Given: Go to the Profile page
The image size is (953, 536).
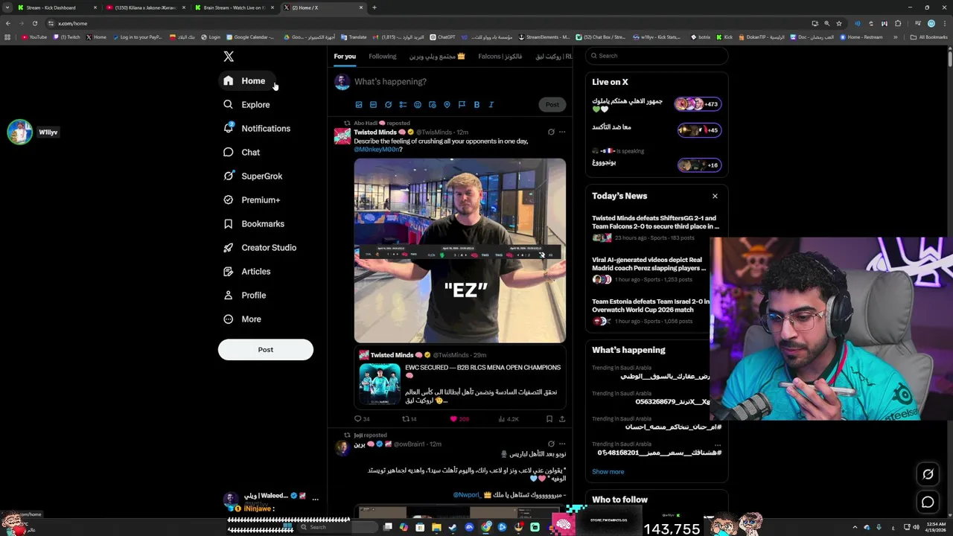Looking at the screenshot, I should [245, 295].
